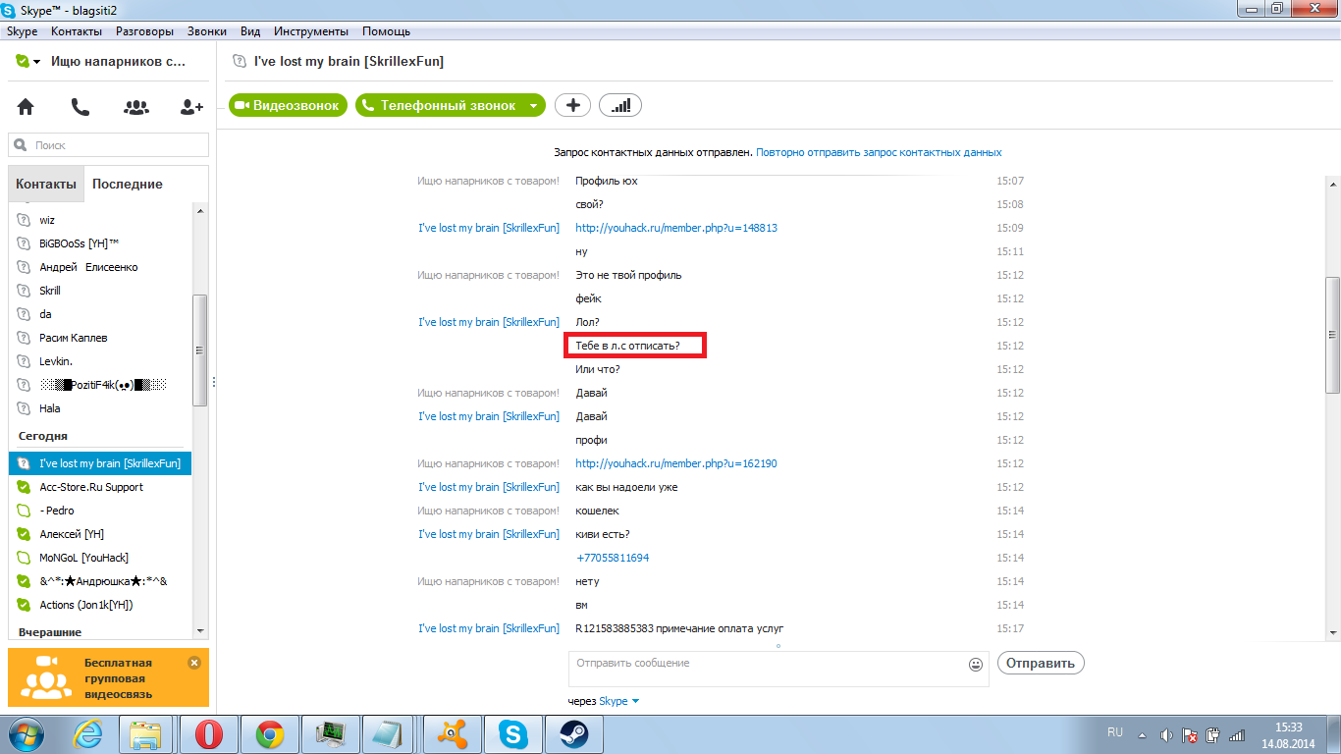The image size is (1341, 754).
Task: Click the chat history vertical scrollbar
Action: point(1332,334)
